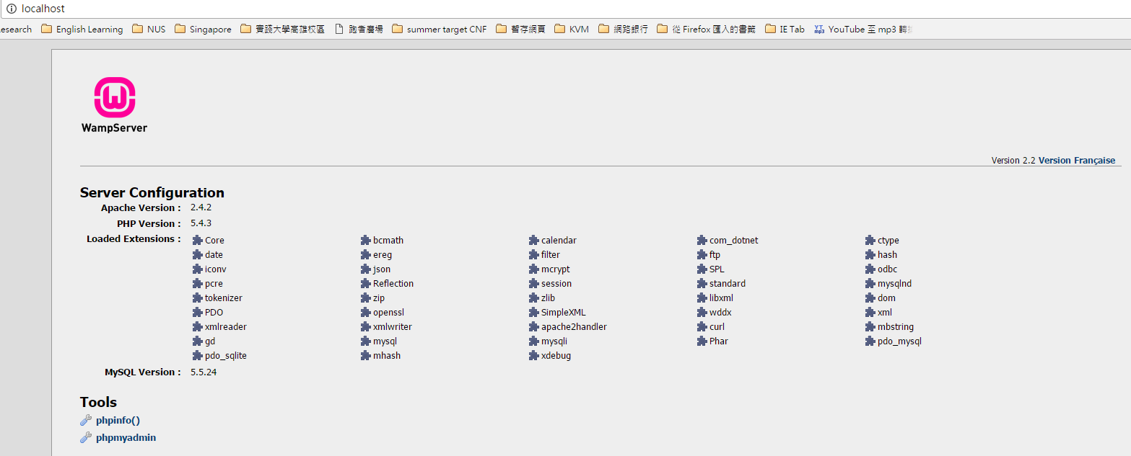The image size is (1131, 456).
Task: Click the puzzle icon next to xdebug
Action: pos(534,356)
